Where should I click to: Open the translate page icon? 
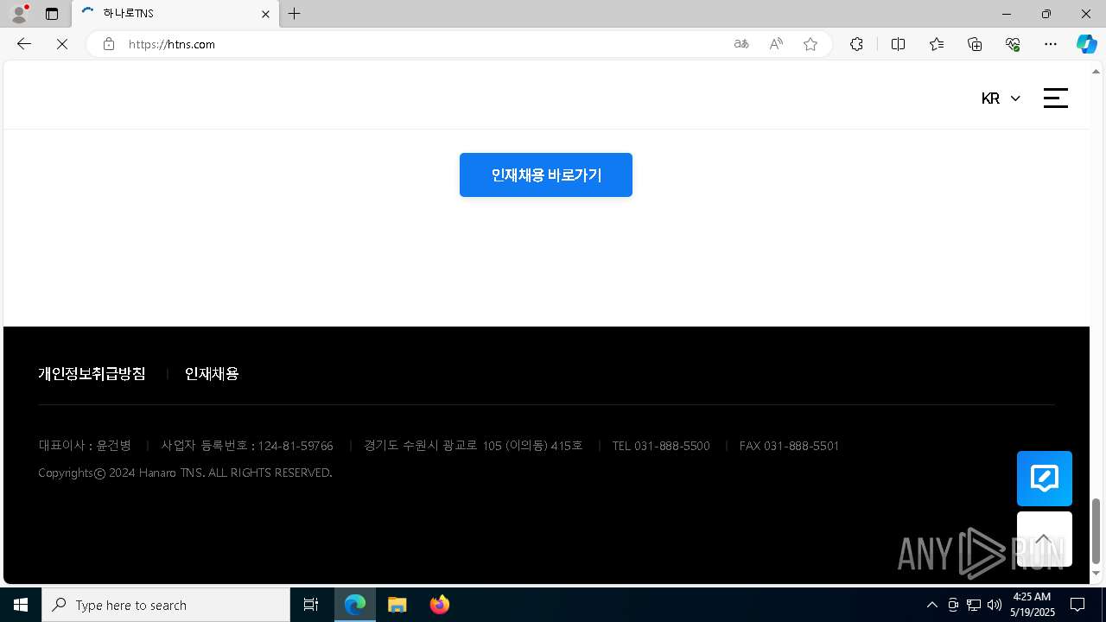tap(741, 44)
